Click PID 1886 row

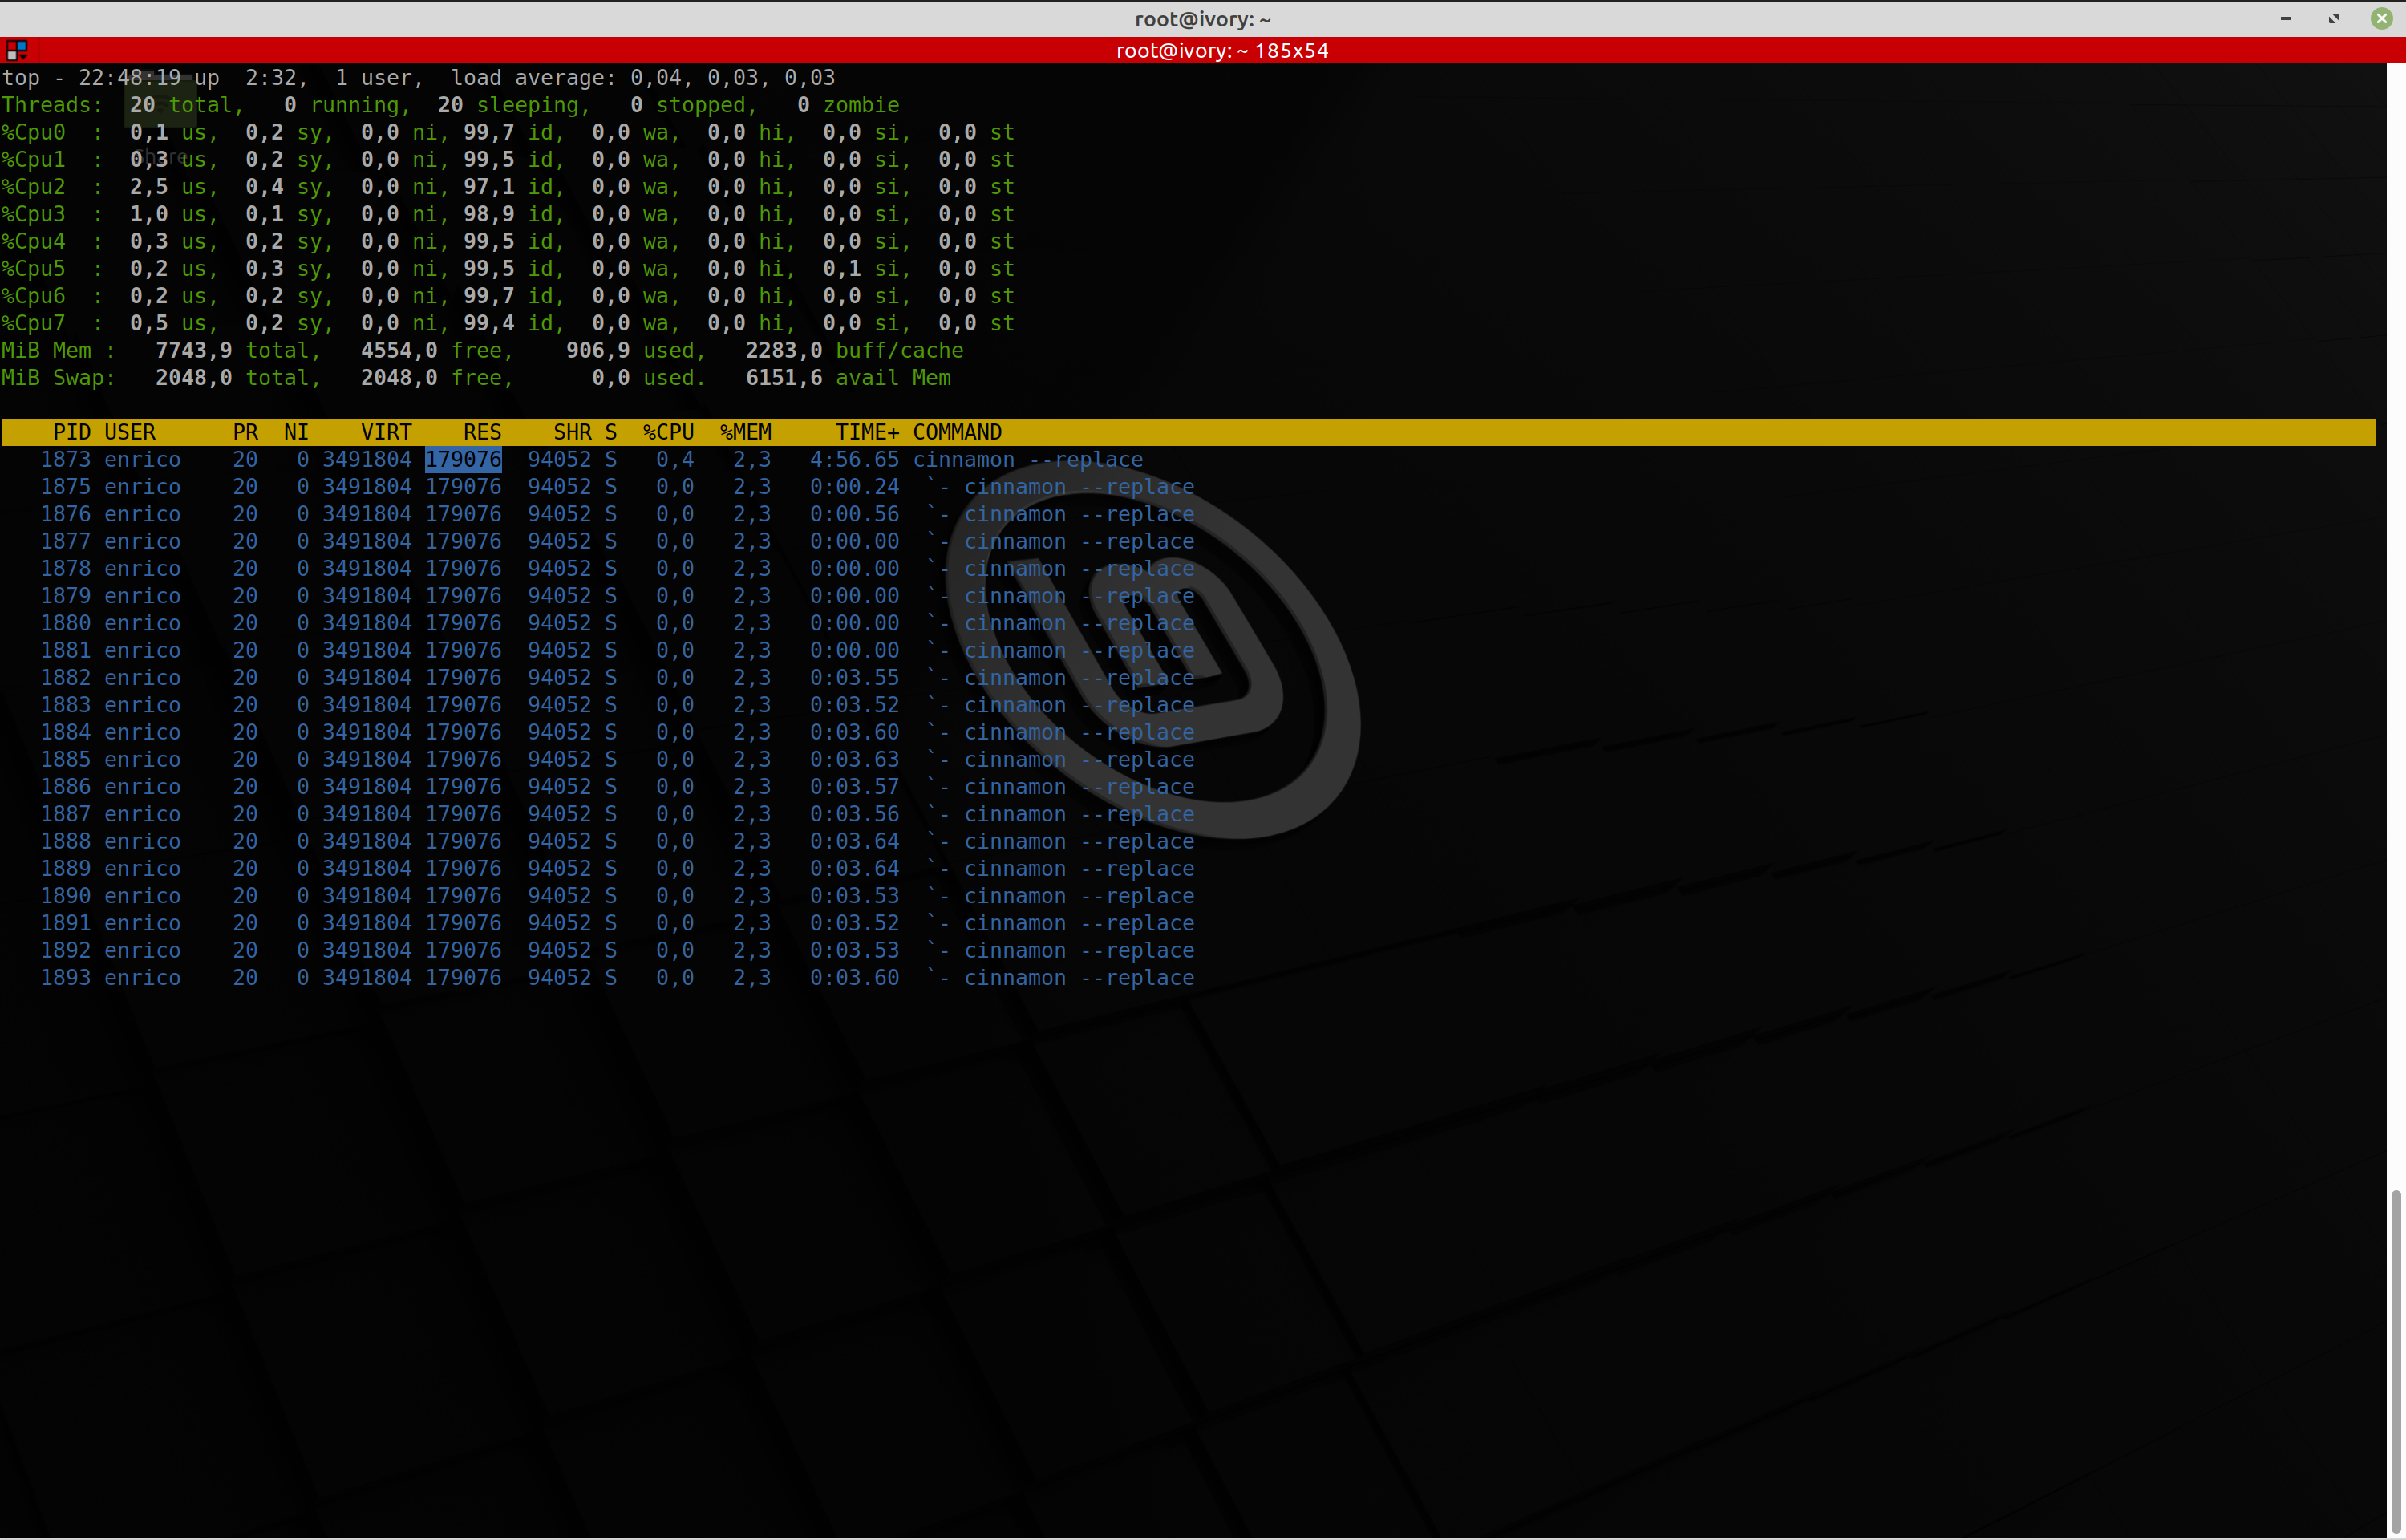[x=617, y=787]
